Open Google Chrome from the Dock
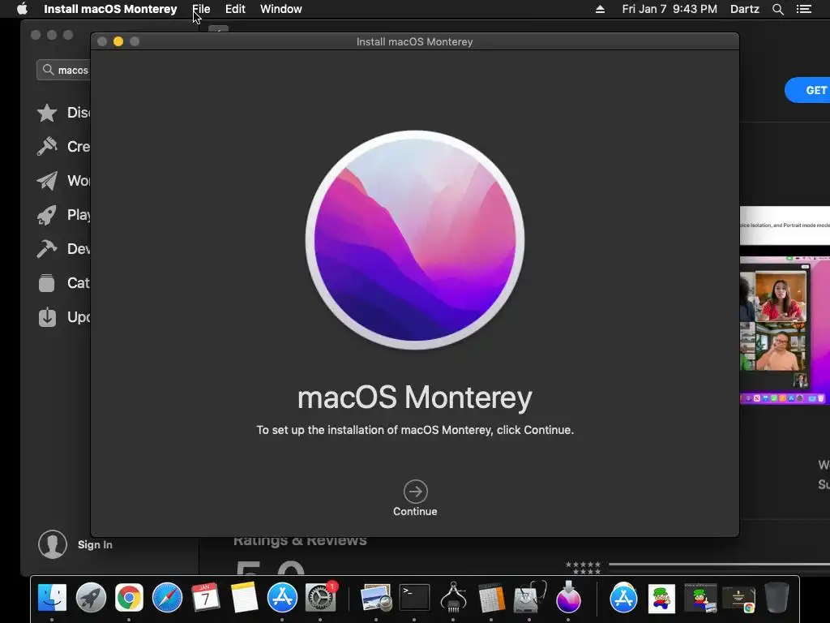The height and width of the screenshot is (623, 830). pyautogui.click(x=129, y=598)
